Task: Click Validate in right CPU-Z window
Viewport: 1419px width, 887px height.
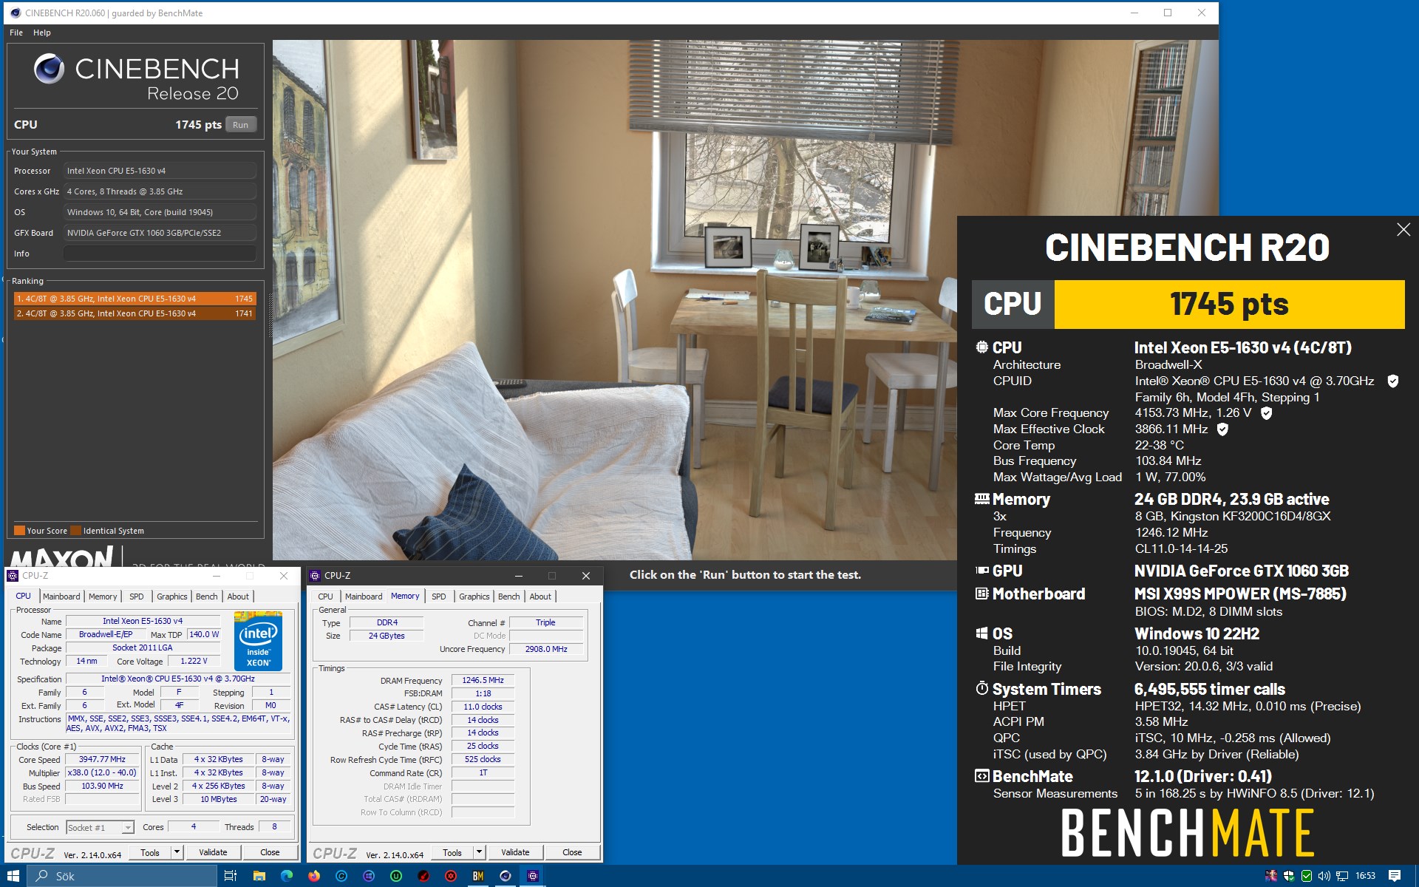Action: click(515, 852)
